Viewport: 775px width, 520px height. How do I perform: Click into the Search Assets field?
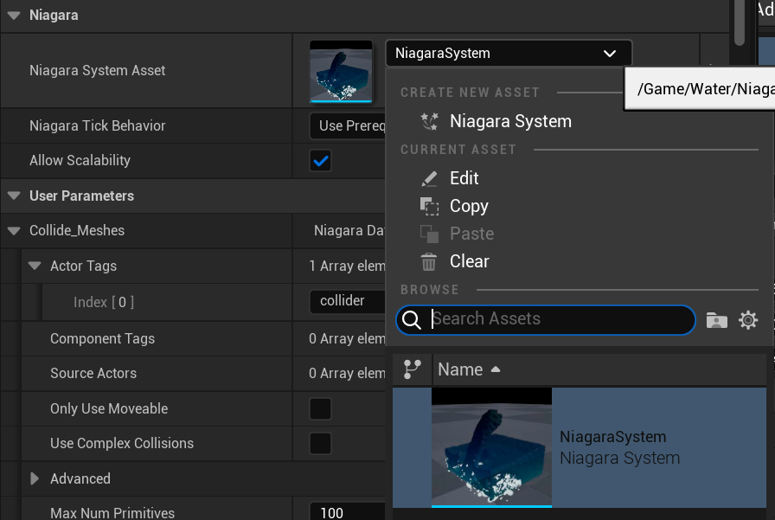[x=546, y=320]
